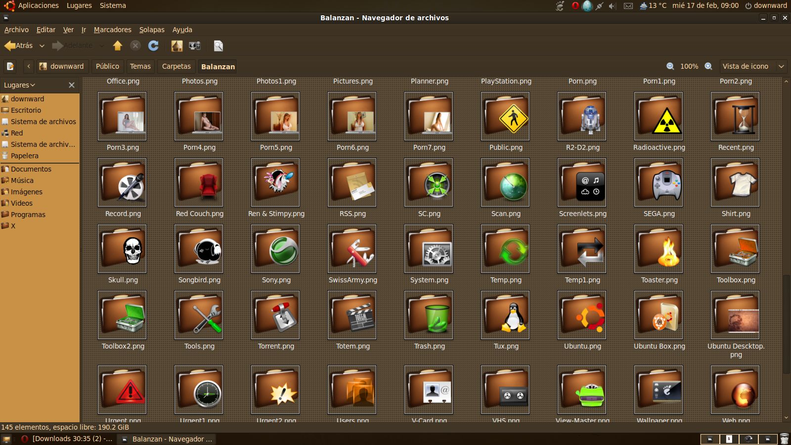The width and height of the screenshot is (791, 445).
Task: Open Papelera in the places sidebar
Action: click(x=40, y=156)
